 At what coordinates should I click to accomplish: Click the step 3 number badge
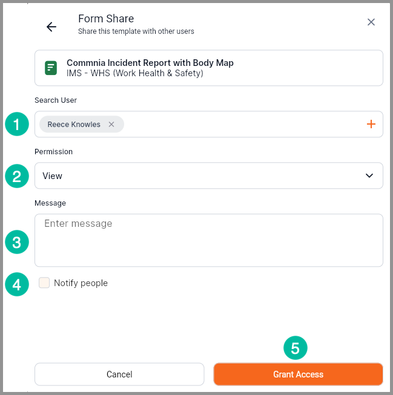(x=17, y=242)
